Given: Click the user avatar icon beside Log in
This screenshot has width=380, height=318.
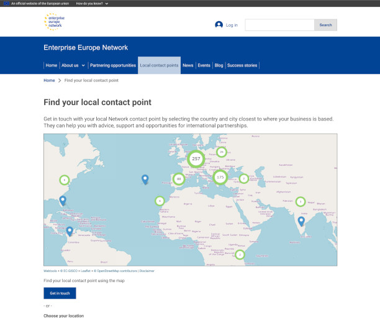Looking at the screenshot, I should [219, 25].
